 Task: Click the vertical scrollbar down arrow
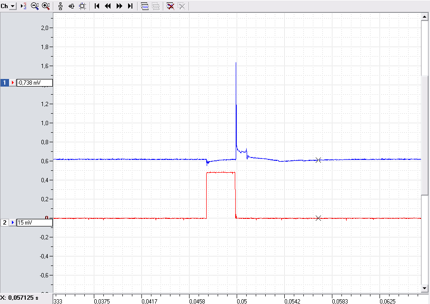click(x=424, y=288)
